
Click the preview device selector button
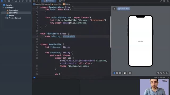(x=130, y=73)
